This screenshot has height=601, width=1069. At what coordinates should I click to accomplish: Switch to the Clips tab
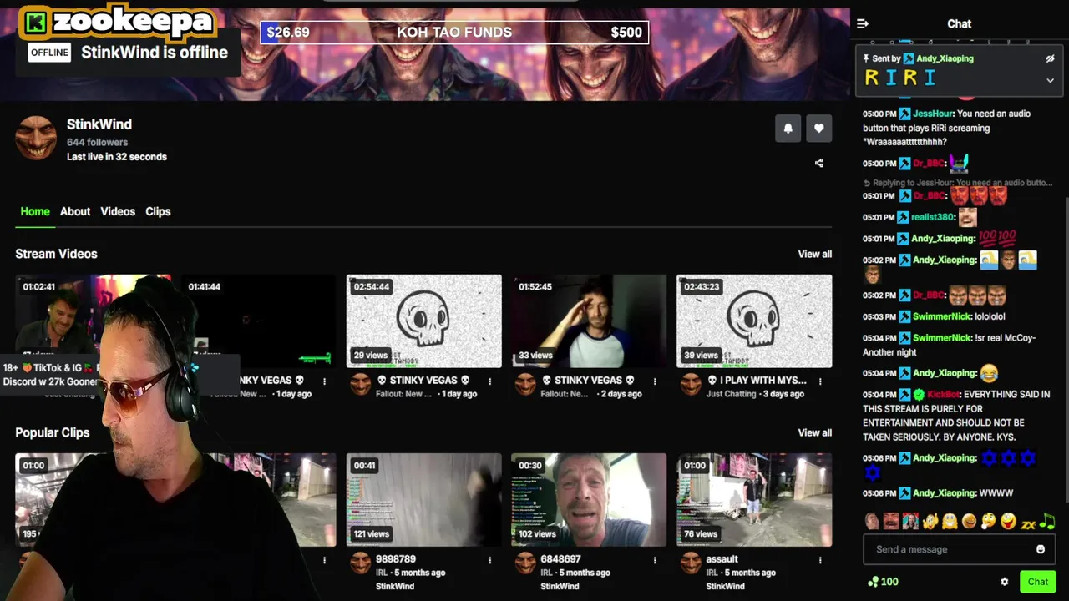point(158,211)
